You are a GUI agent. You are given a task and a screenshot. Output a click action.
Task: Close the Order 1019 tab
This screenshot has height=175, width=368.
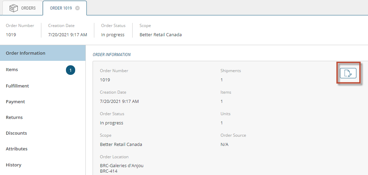78,8
